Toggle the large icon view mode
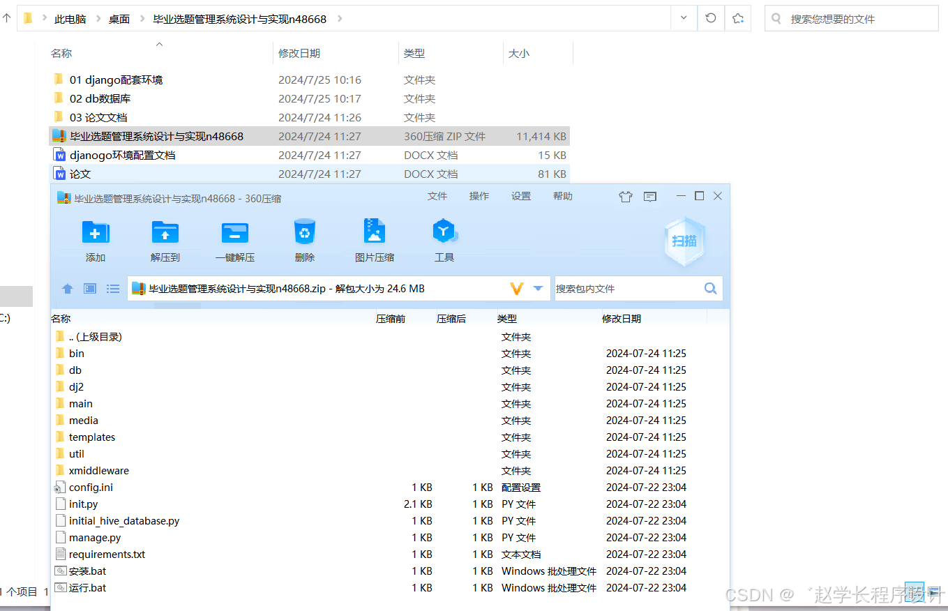 point(89,288)
